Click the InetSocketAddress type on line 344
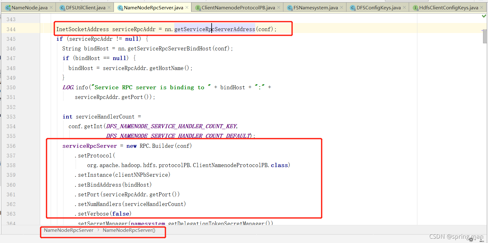 click(x=82, y=29)
